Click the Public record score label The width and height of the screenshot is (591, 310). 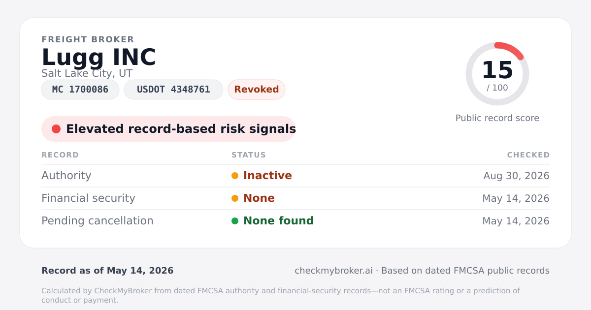click(497, 118)
